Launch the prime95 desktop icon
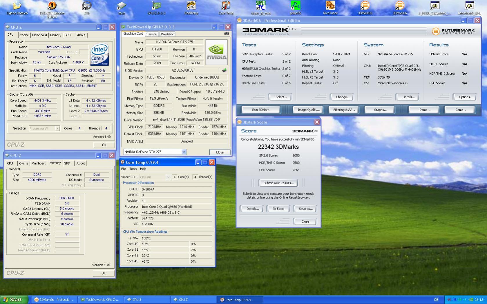The image size is (487, 304). click(x=296, y=8)
